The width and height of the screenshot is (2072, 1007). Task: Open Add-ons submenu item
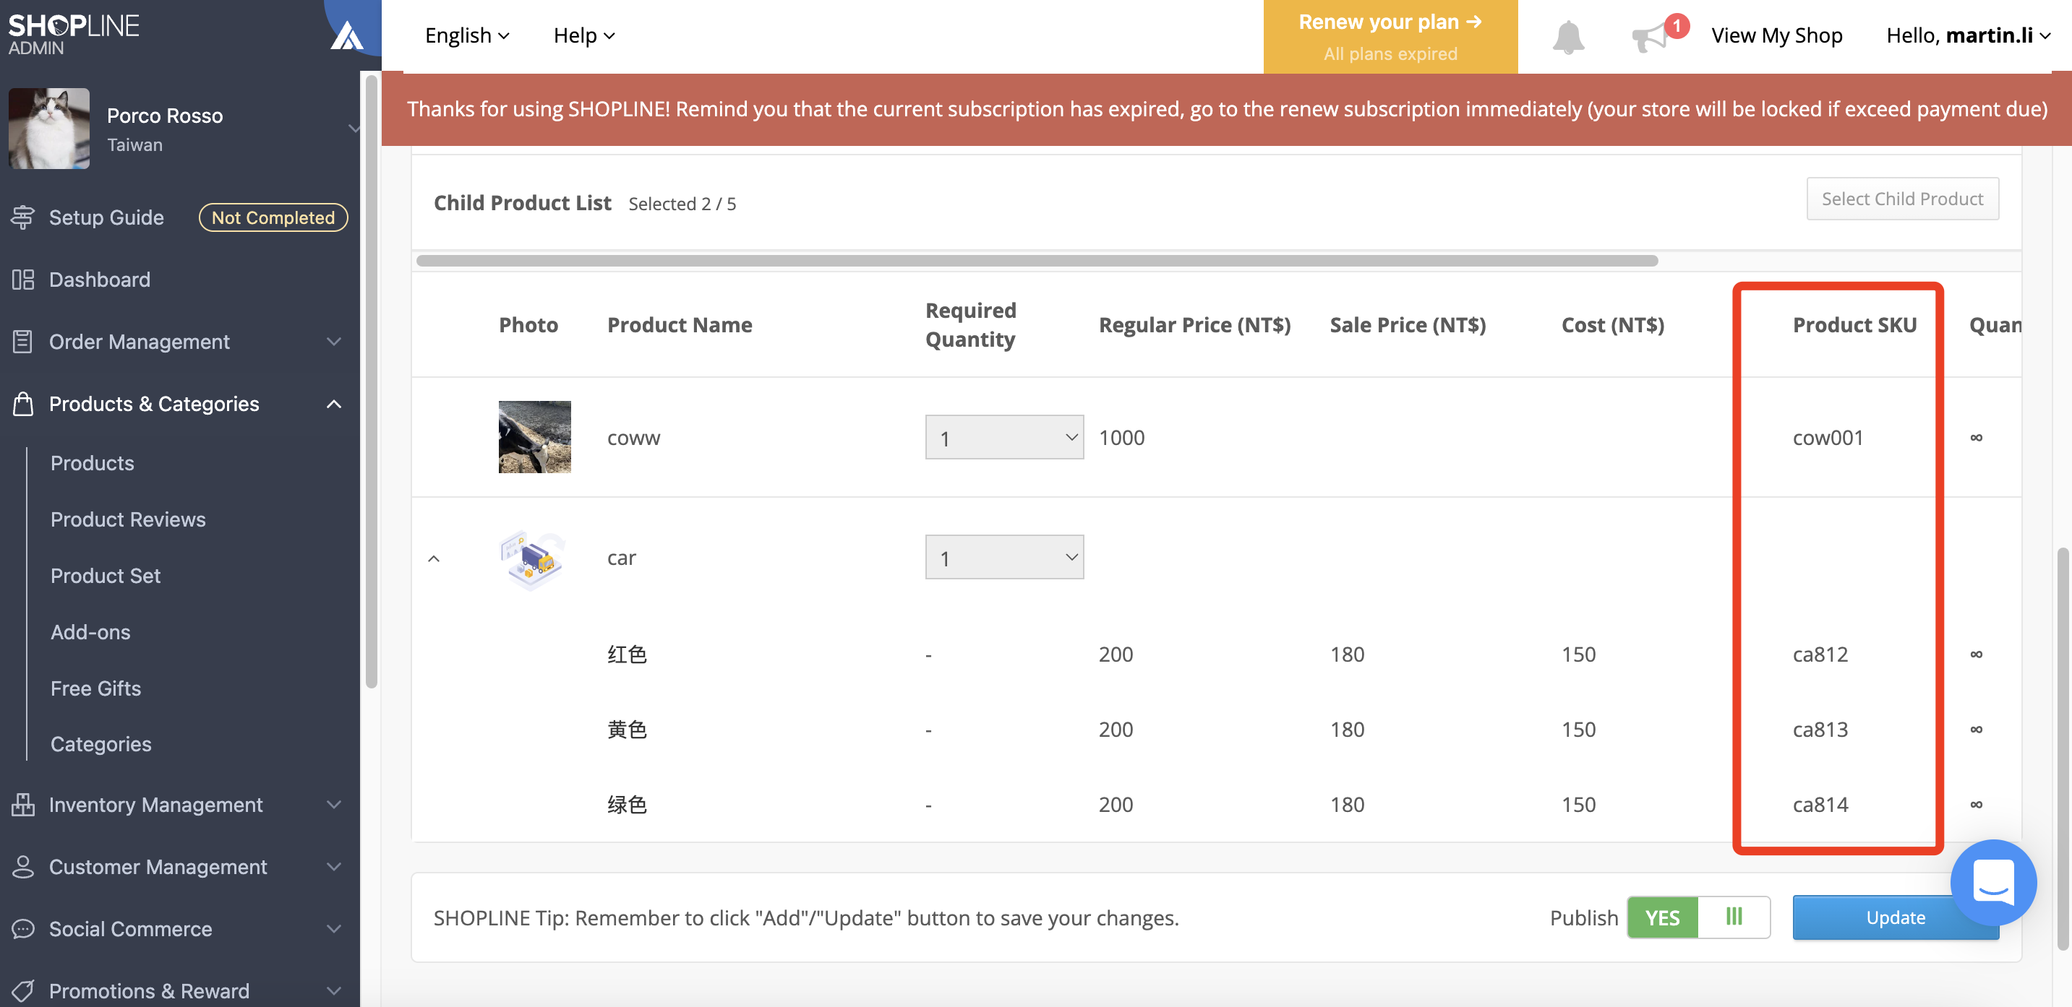click(x=90, y=631)
